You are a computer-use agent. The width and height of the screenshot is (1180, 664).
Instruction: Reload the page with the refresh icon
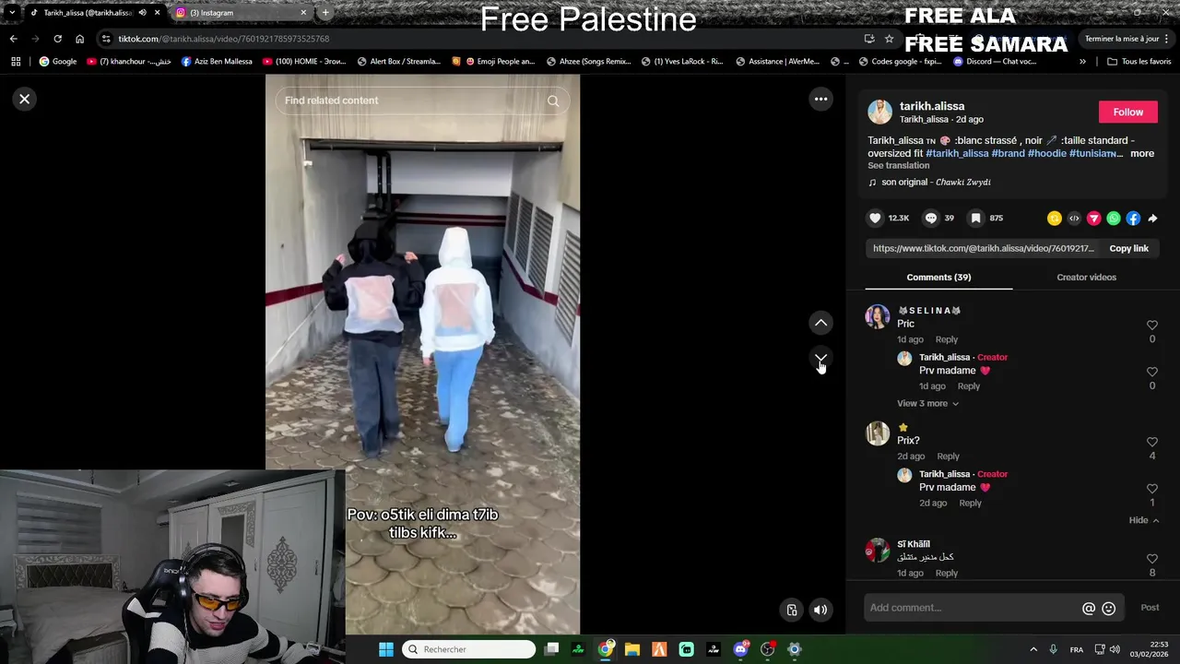point(57,39)
